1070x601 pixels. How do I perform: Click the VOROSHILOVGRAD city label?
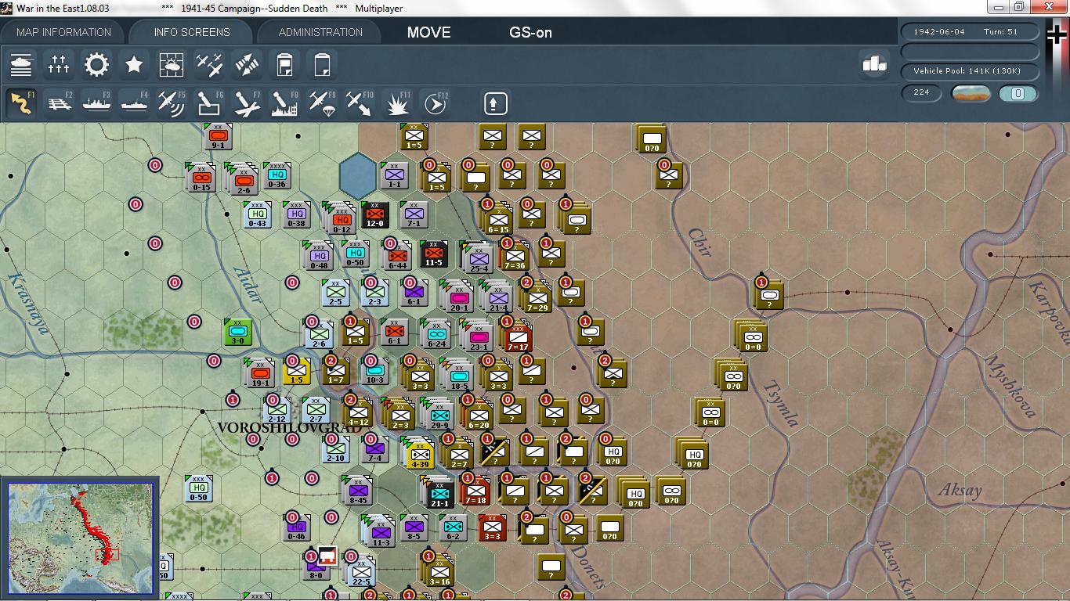click(x=289, y=427)
